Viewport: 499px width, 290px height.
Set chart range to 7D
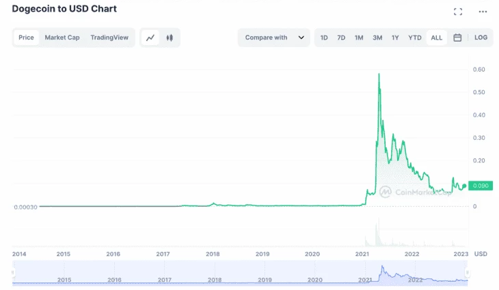(x=341, y=38)
